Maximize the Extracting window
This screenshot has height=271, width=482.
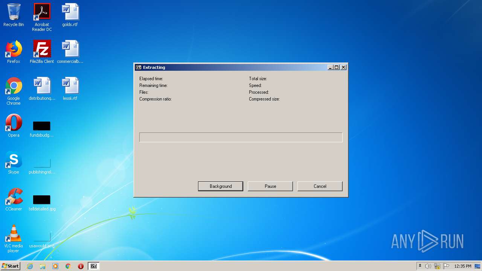tap(337, 67)
